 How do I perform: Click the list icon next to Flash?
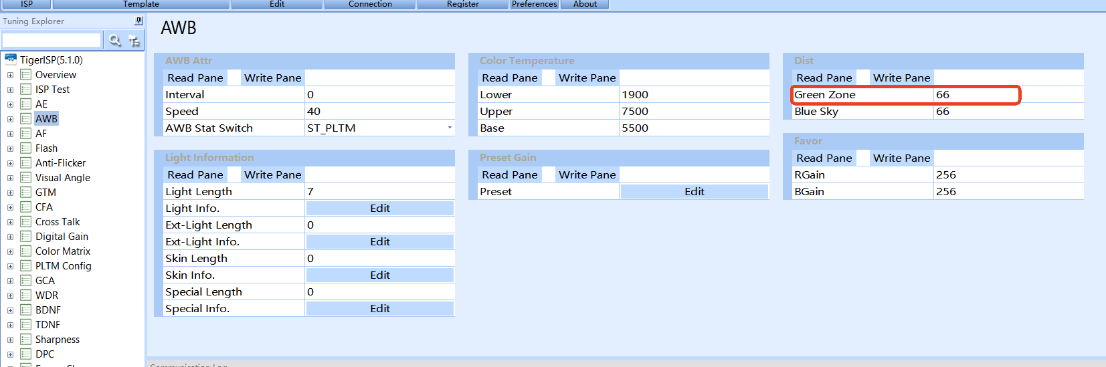[26, 148]
